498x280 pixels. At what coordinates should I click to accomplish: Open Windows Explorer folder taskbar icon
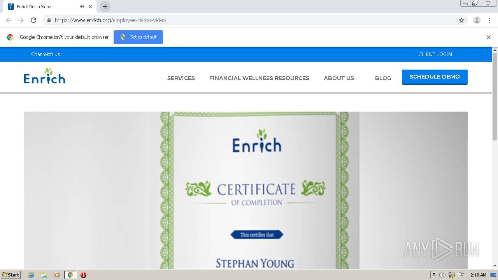[44, 275]
